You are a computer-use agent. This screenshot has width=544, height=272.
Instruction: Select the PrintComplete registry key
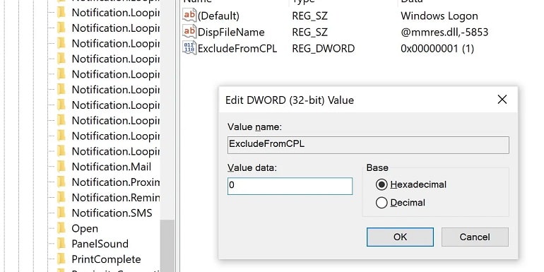pyautogui.click(x=106, y=259)
